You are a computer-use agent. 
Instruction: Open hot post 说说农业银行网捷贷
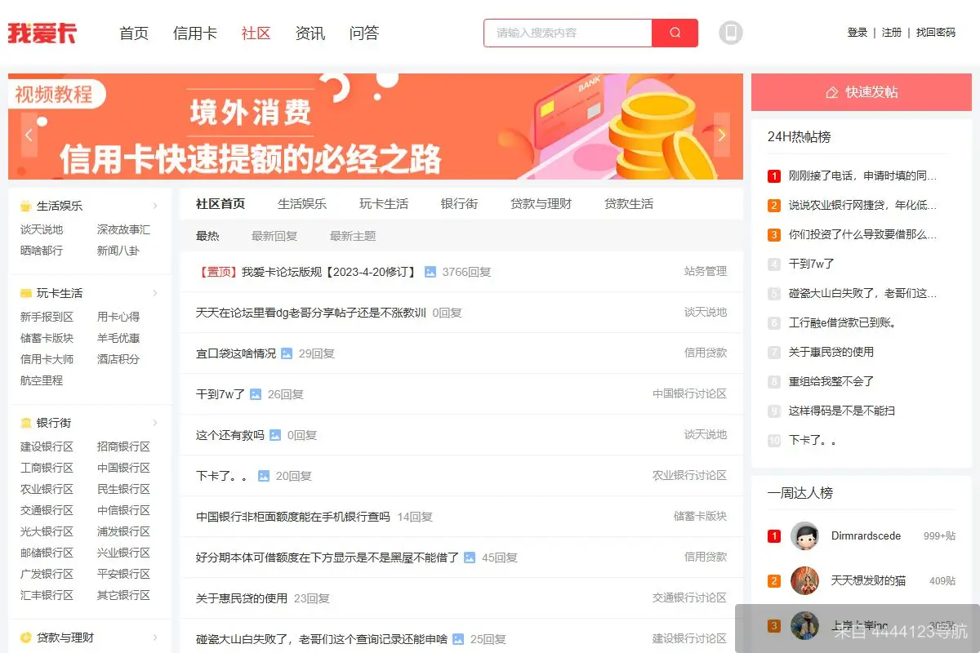[x=863, y=205]
